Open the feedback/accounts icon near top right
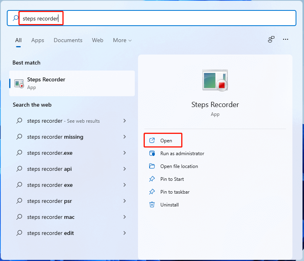304x261 pixels. coord(271,39)
